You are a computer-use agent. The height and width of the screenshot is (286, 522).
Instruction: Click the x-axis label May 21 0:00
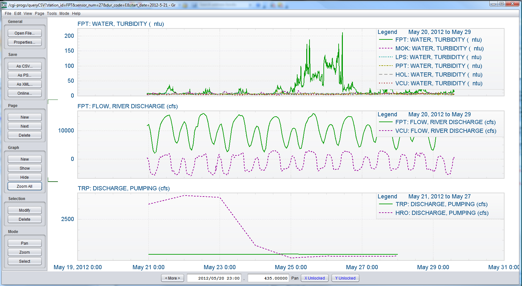(x=148, y=267)
